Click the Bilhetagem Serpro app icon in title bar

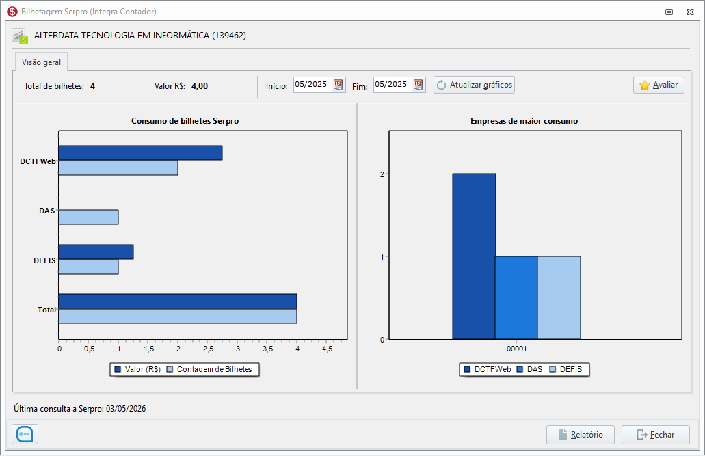click(x=11, y=12)
